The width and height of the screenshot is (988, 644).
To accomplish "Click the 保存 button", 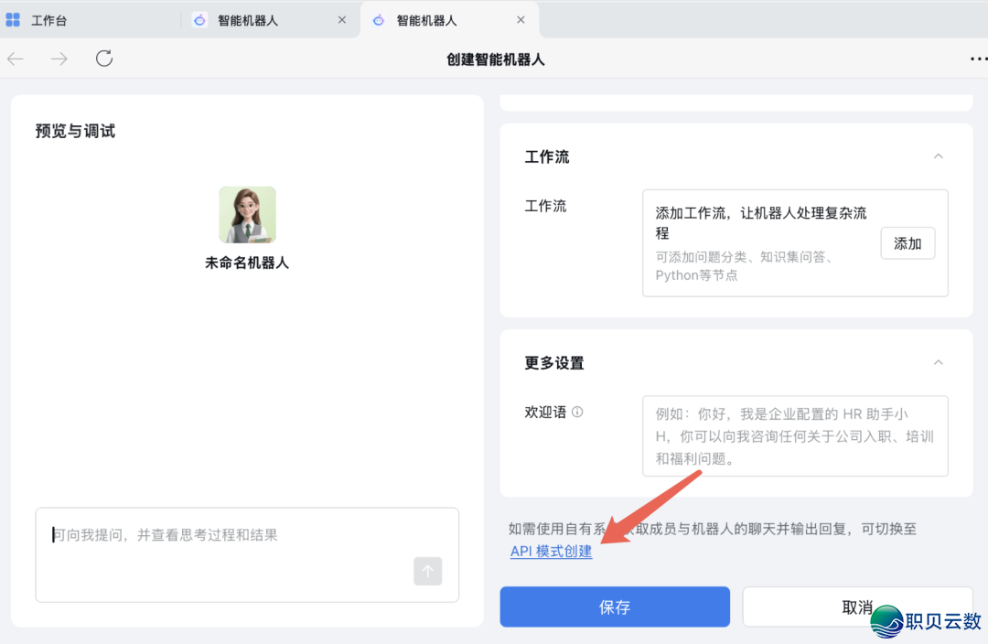I will [614, 606].
